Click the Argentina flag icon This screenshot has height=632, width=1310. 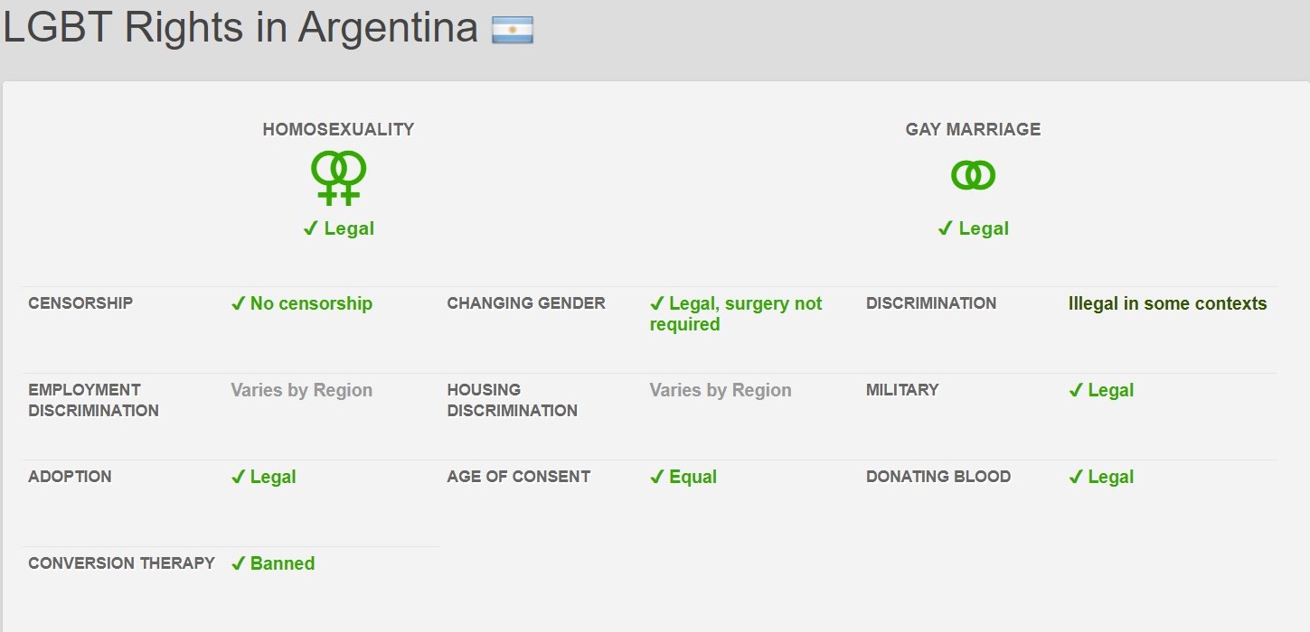tap(513, 30)
